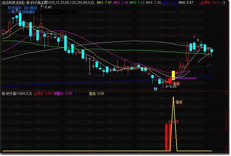The height and width of the screenshot is (156, 231).
Task: Click the 6.66 low price label
Action: click(x=173, y=87)
